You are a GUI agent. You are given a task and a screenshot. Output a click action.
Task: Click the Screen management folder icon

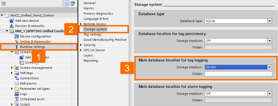(17, 68)
